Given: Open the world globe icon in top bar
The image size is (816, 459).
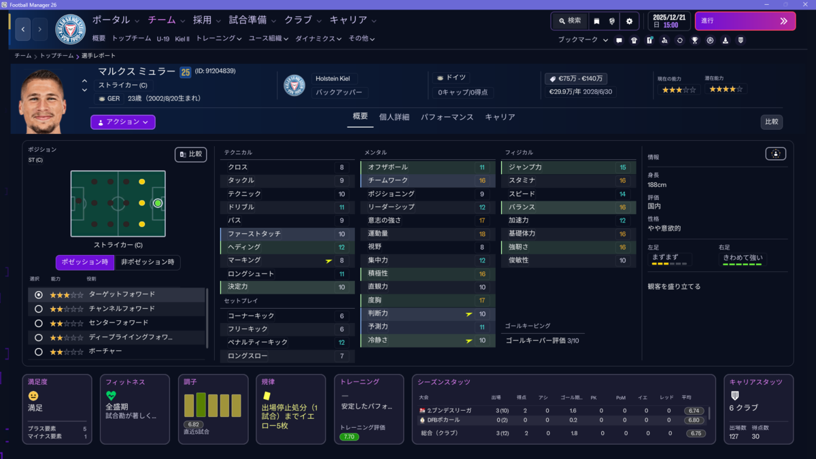Looking at the screenshot, I should 612,21.
